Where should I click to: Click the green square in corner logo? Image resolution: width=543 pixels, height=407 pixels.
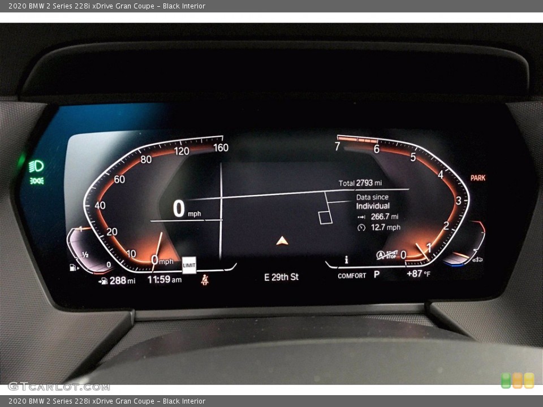[x=506, y=380]
